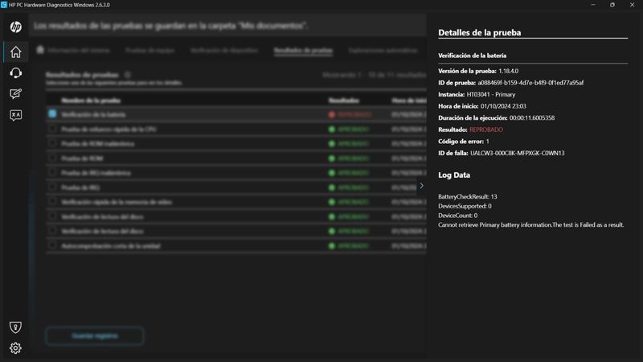Click the run duration value 00:00:11.6005358

coord(532,117)
